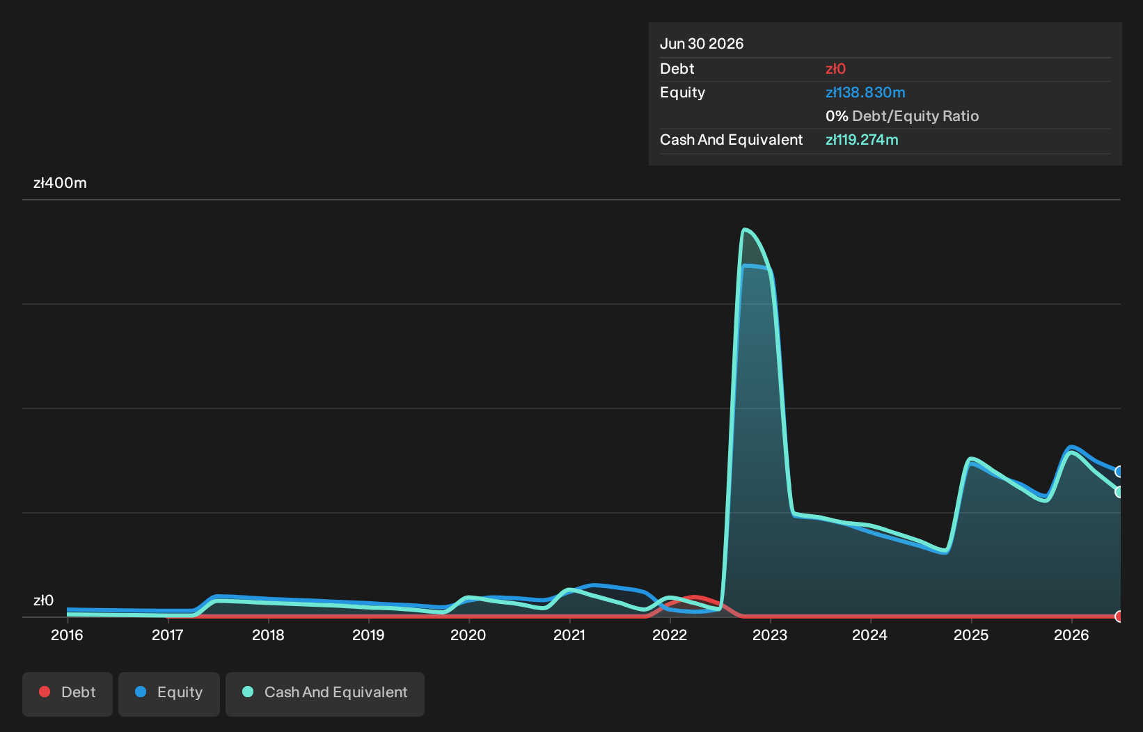
Task: Click the red zł0 debt value in tooltip
Action: coord(835,69)
